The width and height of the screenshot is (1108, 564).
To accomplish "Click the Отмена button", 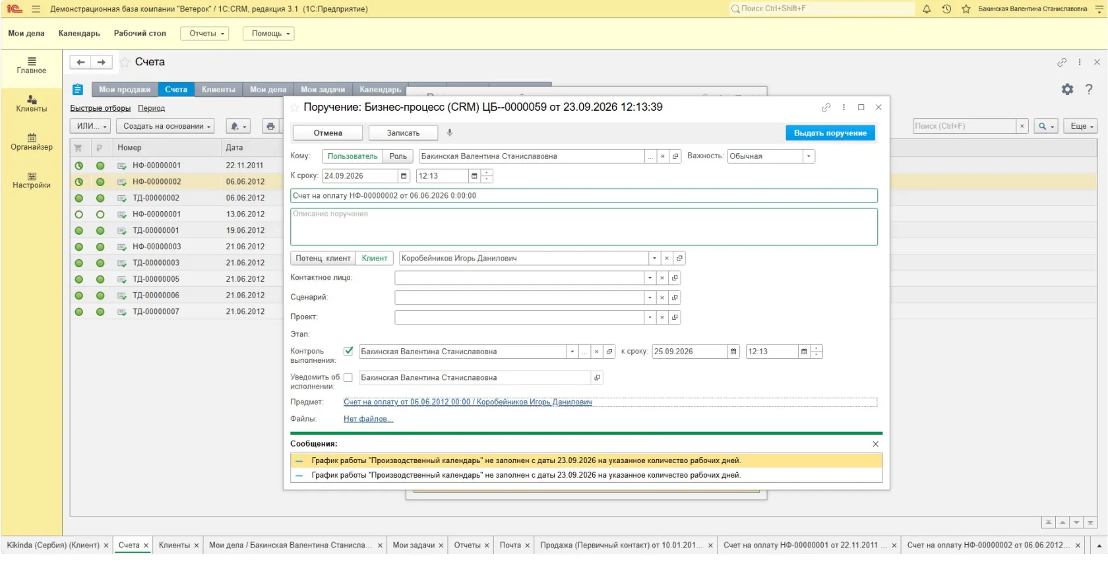I will tap(328, 133).
